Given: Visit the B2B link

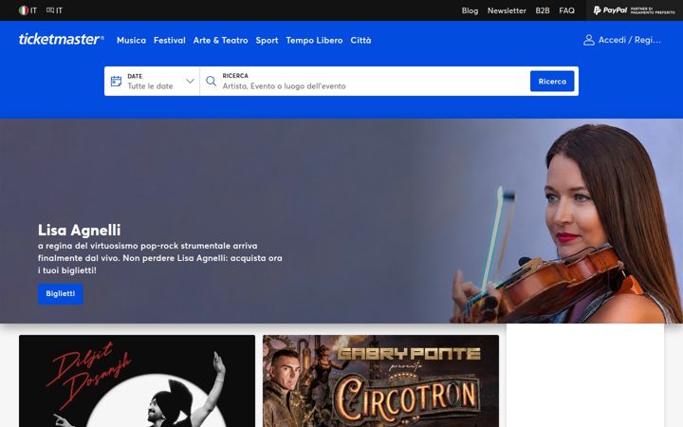Looking at the screenshot, I should (x=543, y=10).
